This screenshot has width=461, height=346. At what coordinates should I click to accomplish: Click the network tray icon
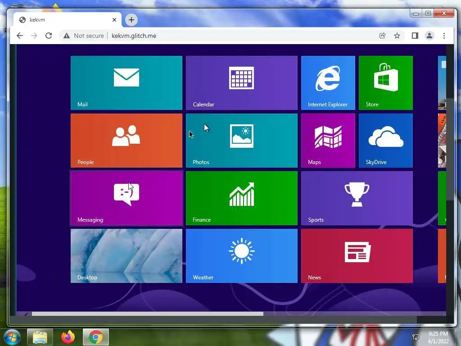click(x=416, y=337)
